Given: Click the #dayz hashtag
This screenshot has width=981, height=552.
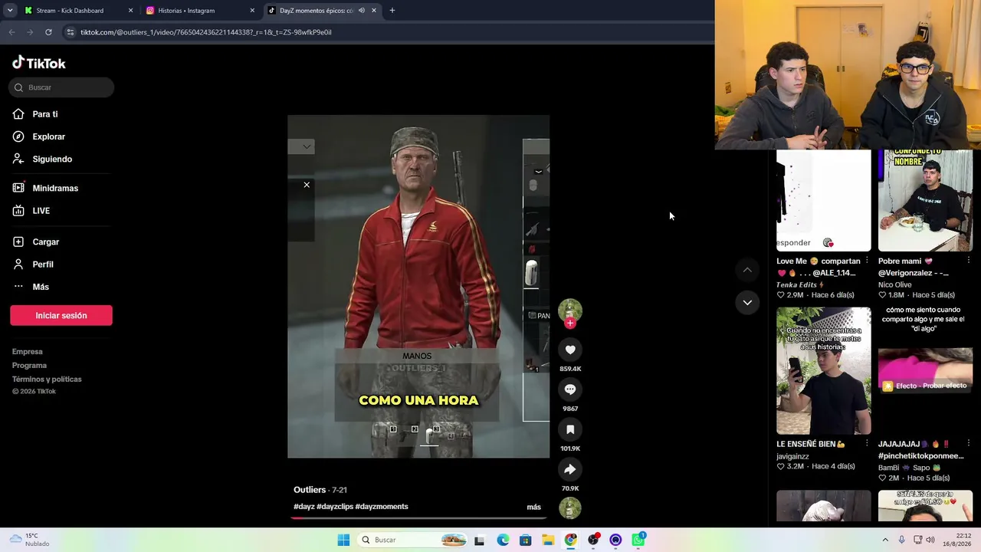Looking at the screenshot, I should [304, 507].
